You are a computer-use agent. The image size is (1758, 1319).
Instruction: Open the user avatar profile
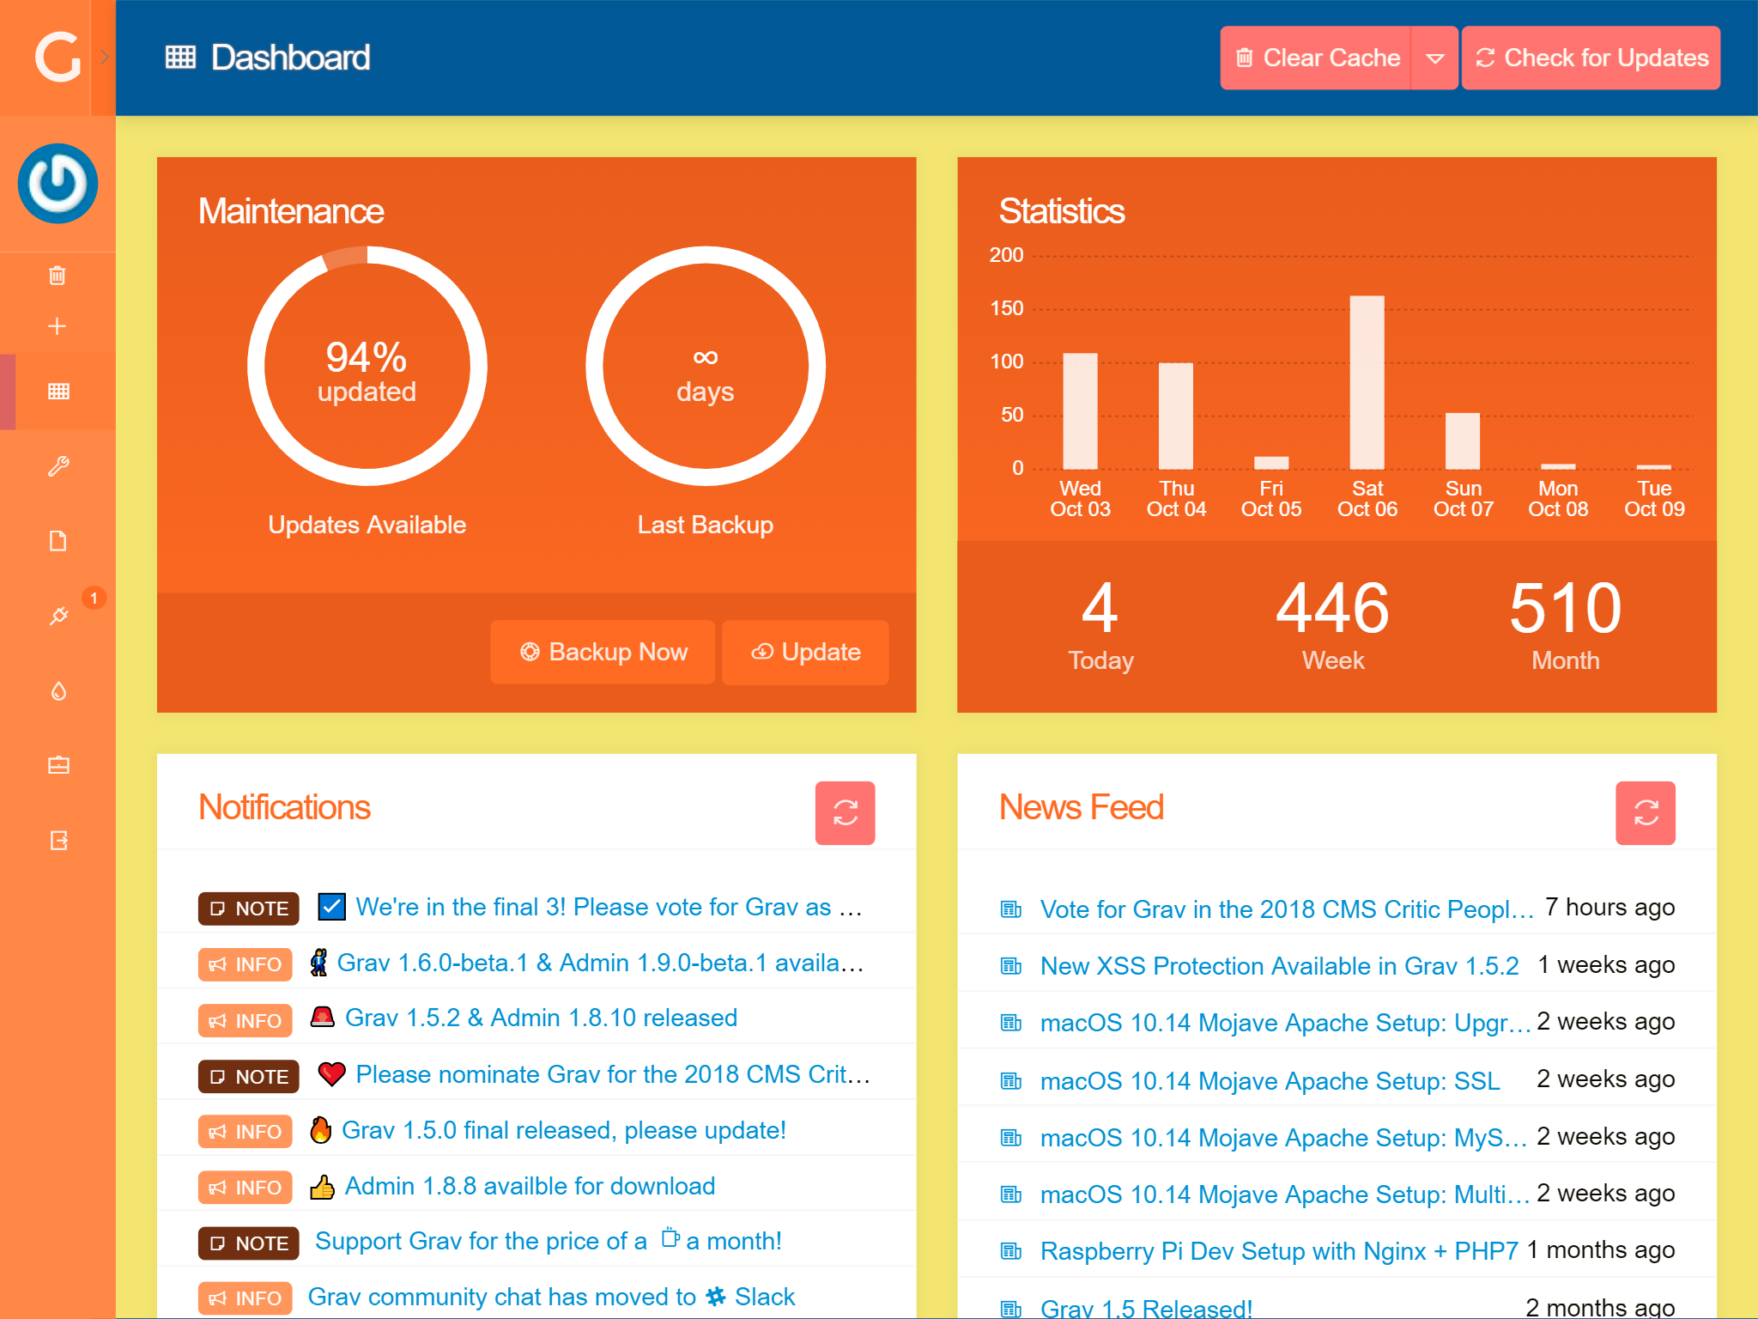click(58, 184)
